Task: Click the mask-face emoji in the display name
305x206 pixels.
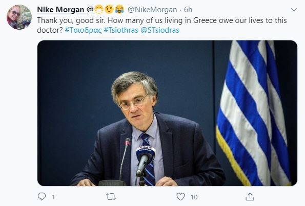Action: [99, 9]
